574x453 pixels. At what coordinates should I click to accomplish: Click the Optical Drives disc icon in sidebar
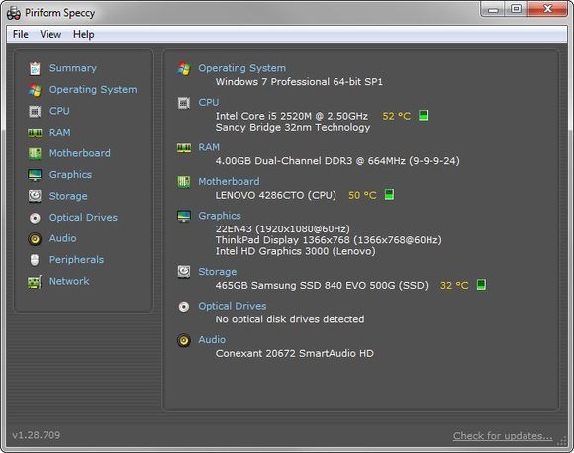point(35,218)
